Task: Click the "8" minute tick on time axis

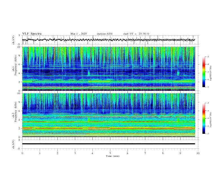Action: click(163, 153)
